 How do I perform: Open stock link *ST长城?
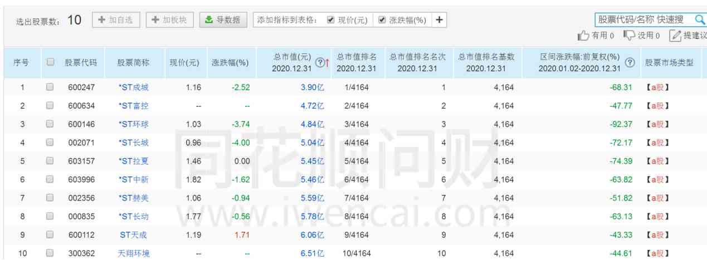click(x=133, y=143)
